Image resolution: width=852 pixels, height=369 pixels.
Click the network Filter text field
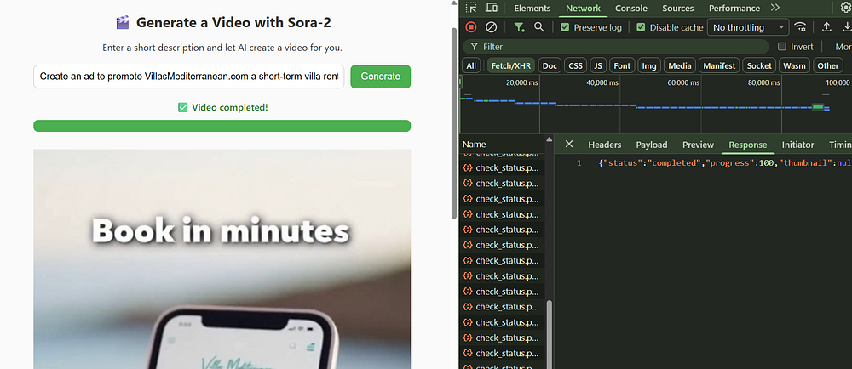coord(617,47)
